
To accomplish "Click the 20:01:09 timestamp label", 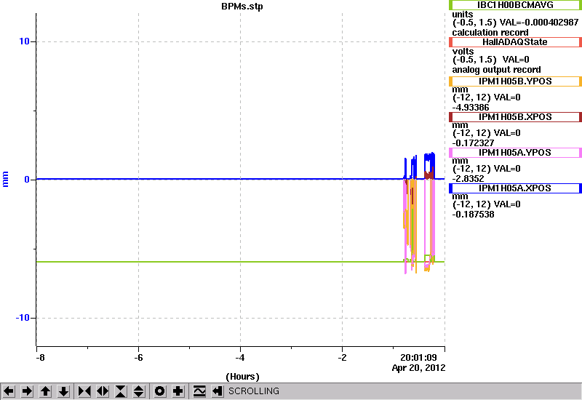I will pyautogui.click(x=418, y=358).
